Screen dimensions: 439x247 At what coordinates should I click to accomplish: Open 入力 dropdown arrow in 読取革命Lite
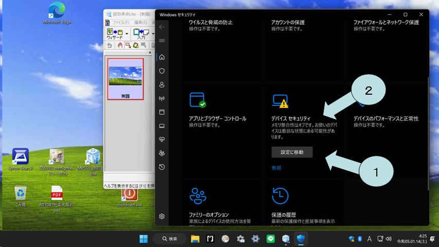153,34
